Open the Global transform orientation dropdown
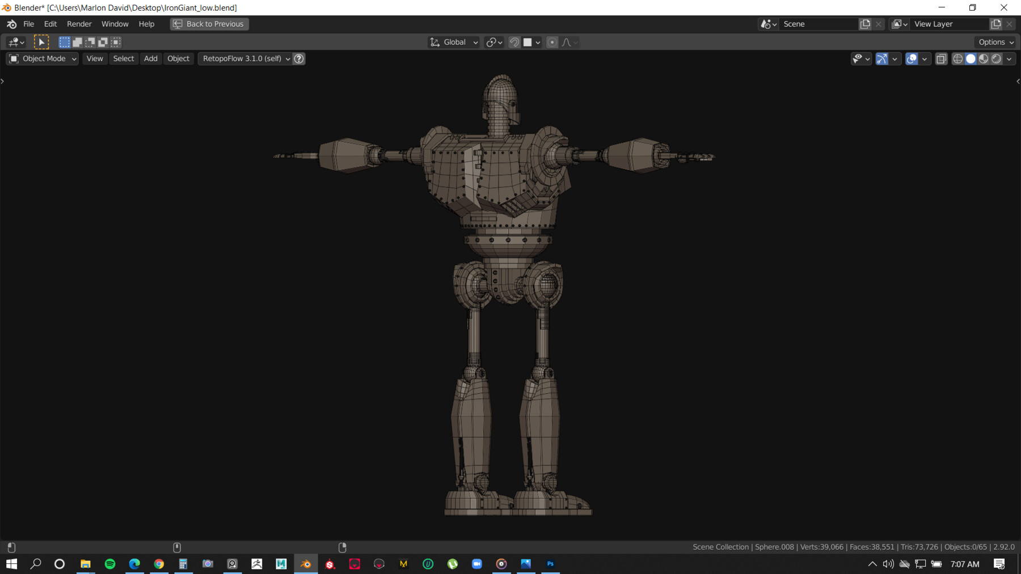This screenshot has height=574, width=1021. pyautogui.click(x=454, y=42)
